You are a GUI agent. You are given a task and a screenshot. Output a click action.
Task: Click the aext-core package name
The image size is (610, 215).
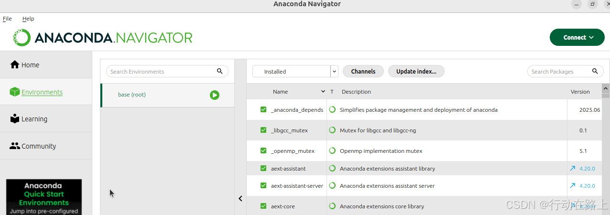283,206
